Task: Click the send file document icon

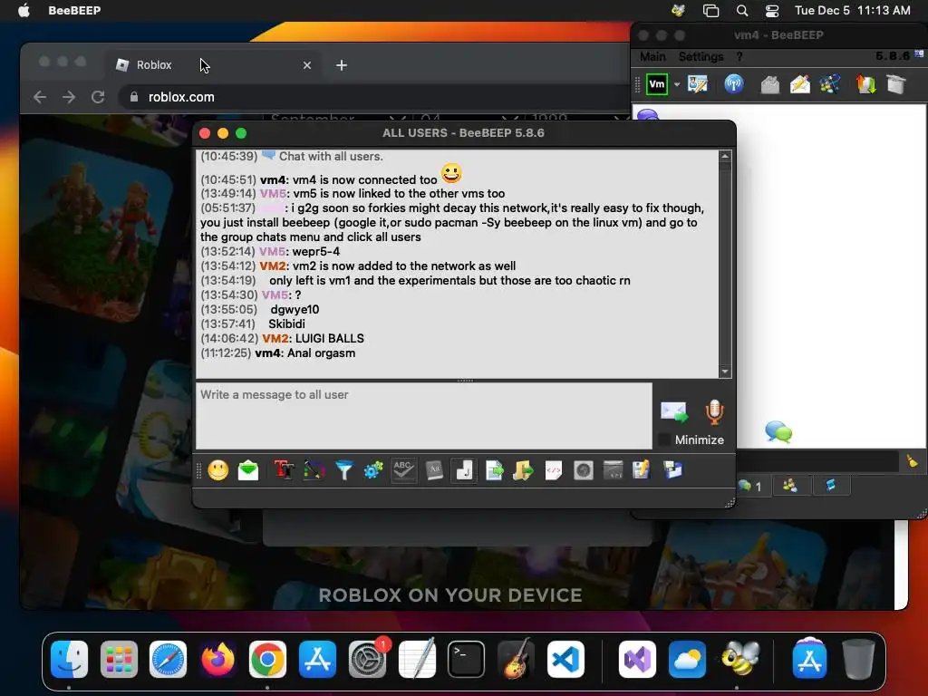Action: pos(494,470)
